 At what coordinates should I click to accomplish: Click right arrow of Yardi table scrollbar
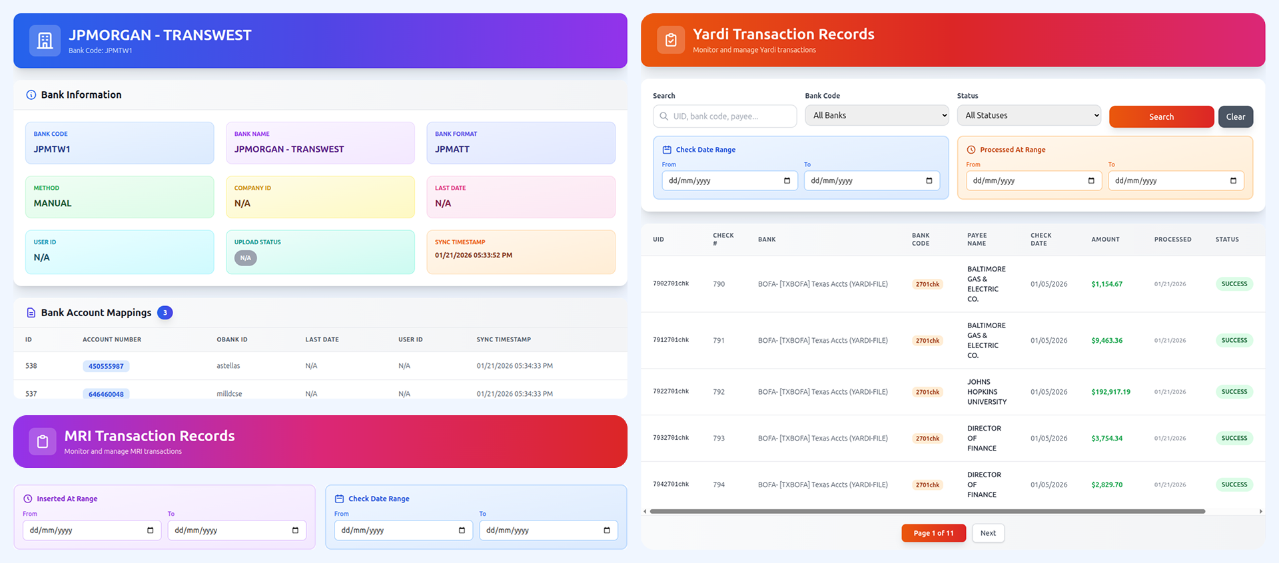1260,512
